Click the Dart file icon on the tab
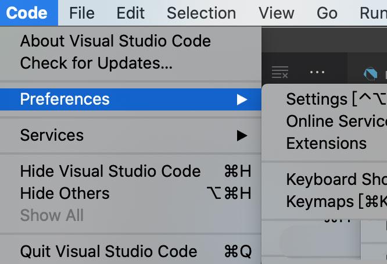Viewport: 387px width, 264px height. pos(370,73)
